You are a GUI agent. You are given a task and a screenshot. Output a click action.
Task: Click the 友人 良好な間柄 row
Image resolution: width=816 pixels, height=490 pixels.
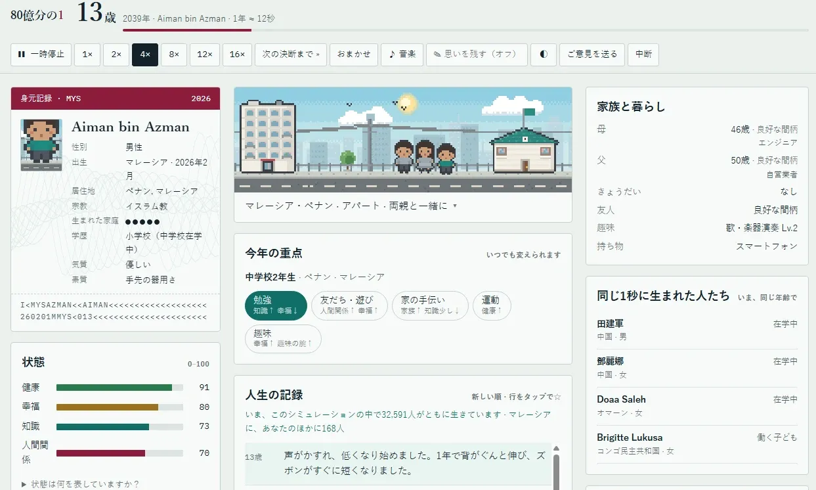coord(697,210)
